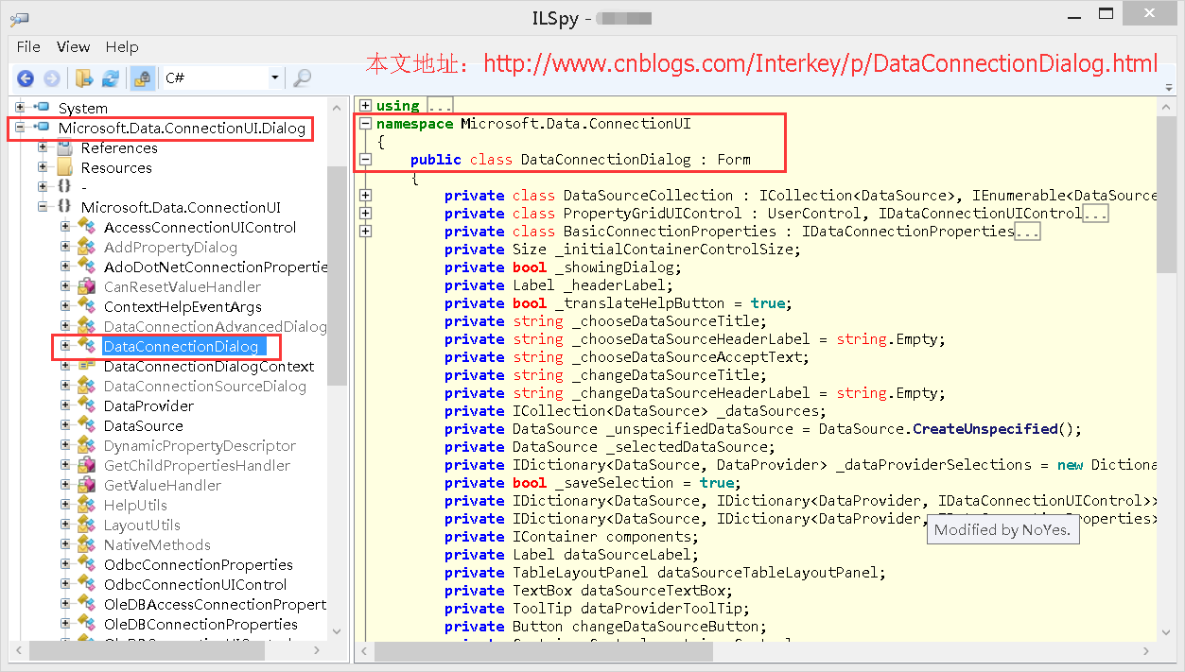Expand the References node
1185x672 pixels.
click(x=43, y=146)
